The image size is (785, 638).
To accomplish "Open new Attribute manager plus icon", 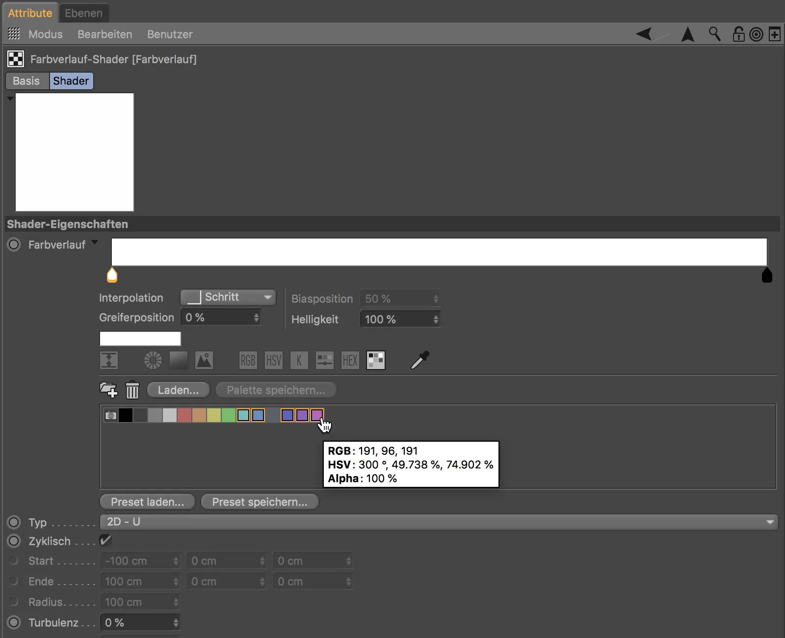I will click(775, 34).
